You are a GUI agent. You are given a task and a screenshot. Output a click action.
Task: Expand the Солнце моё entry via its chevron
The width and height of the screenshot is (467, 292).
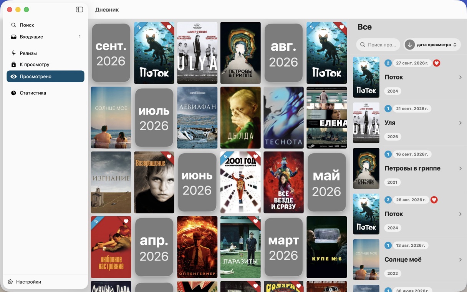pyautogui.click(x=460, y=260)
